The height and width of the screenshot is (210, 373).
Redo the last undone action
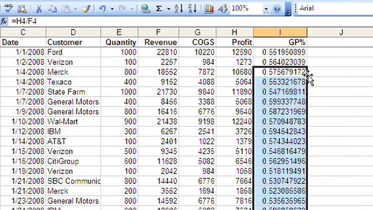tap(123, 9)
